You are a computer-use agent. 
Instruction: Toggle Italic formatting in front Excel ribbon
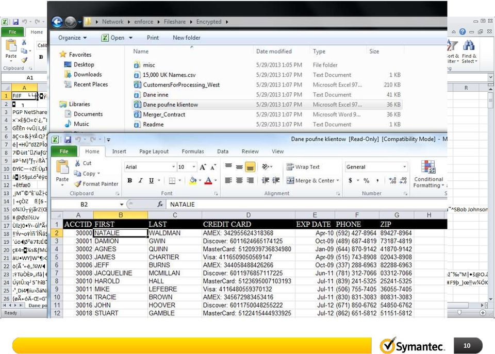[x=140, y=180]
